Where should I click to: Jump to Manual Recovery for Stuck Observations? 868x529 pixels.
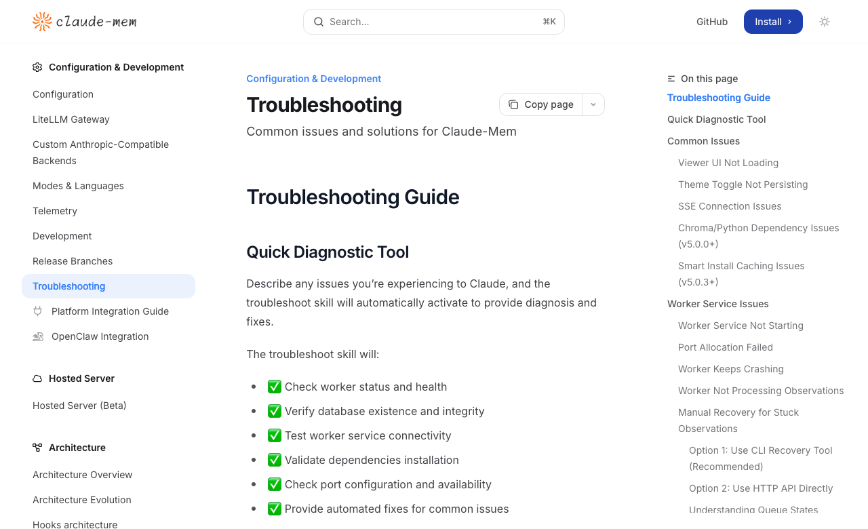(738, 420)
